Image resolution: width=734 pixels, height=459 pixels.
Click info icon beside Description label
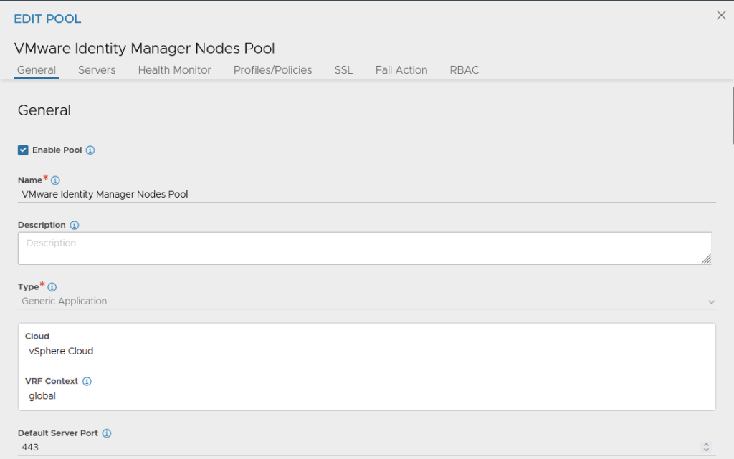pyautogui.click(x=75, y=225)
